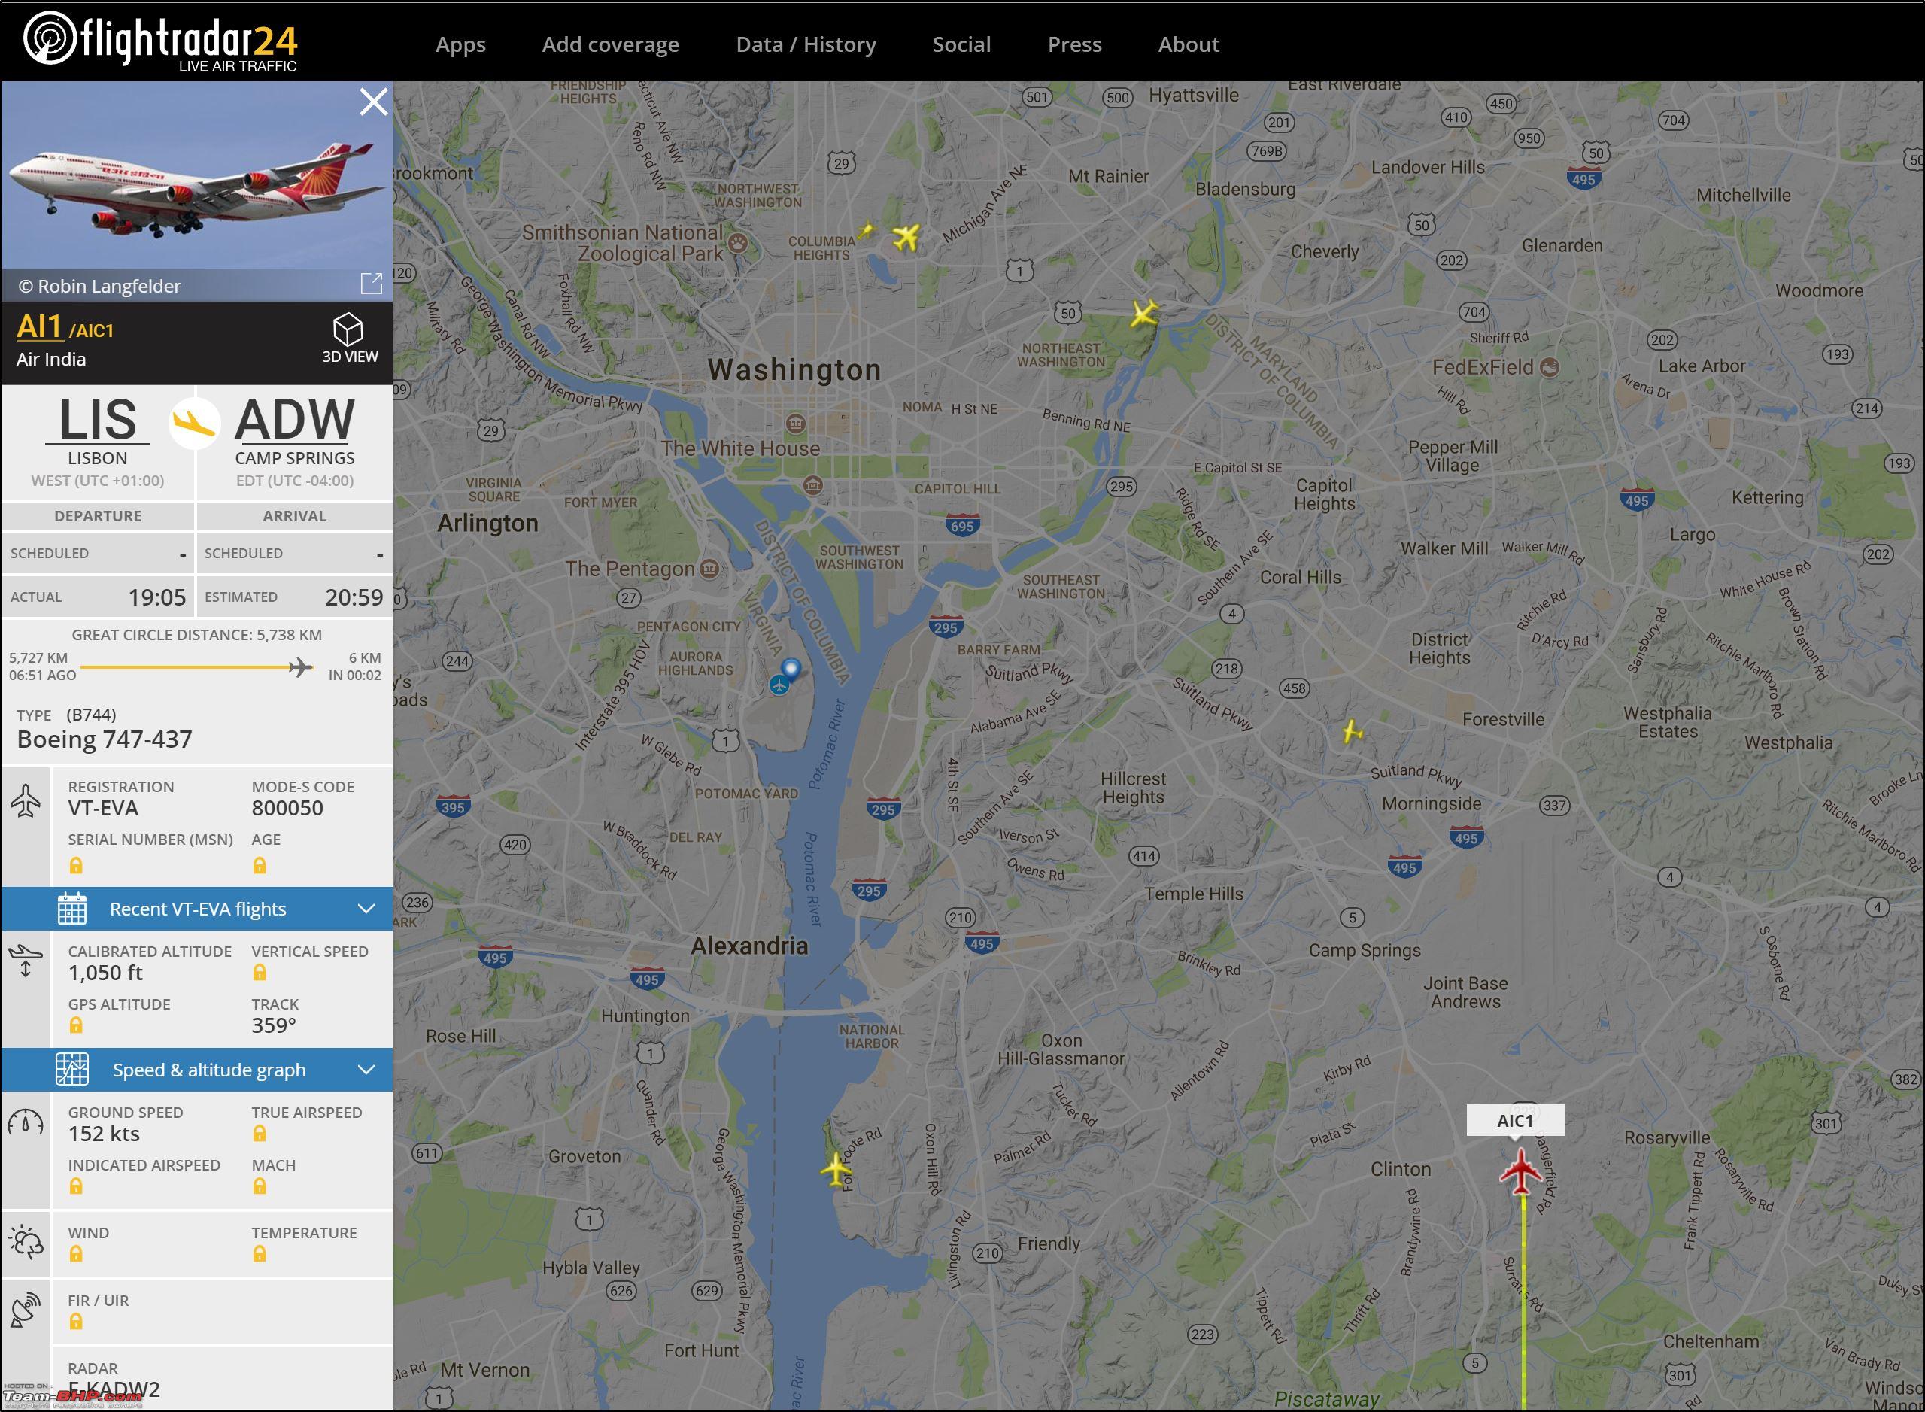Click the AI1 flight number link
Image resolution: width=1925 pixels, height=1412 pixels.
38,326
